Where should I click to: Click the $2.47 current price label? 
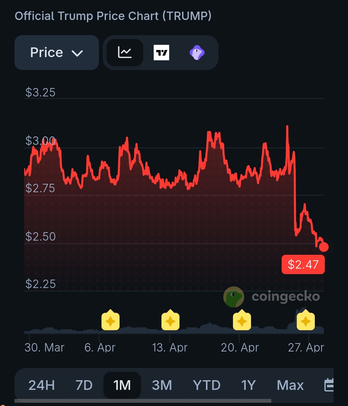[x=303, y=264]
